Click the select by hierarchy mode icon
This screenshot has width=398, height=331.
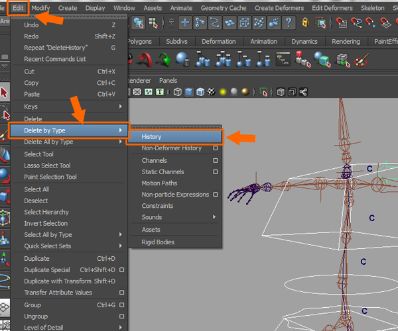coord(139,23)
